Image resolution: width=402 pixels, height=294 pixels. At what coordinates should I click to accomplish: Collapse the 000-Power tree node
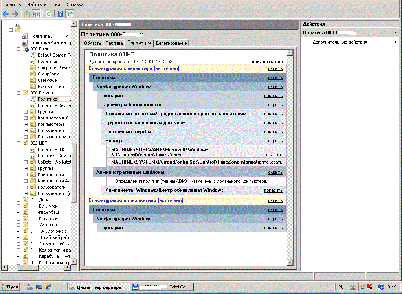coord(18,49)
